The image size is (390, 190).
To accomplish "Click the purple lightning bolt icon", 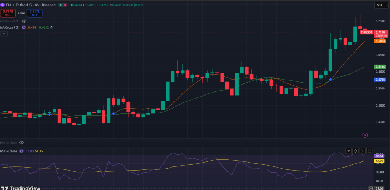I will (365, 135).
